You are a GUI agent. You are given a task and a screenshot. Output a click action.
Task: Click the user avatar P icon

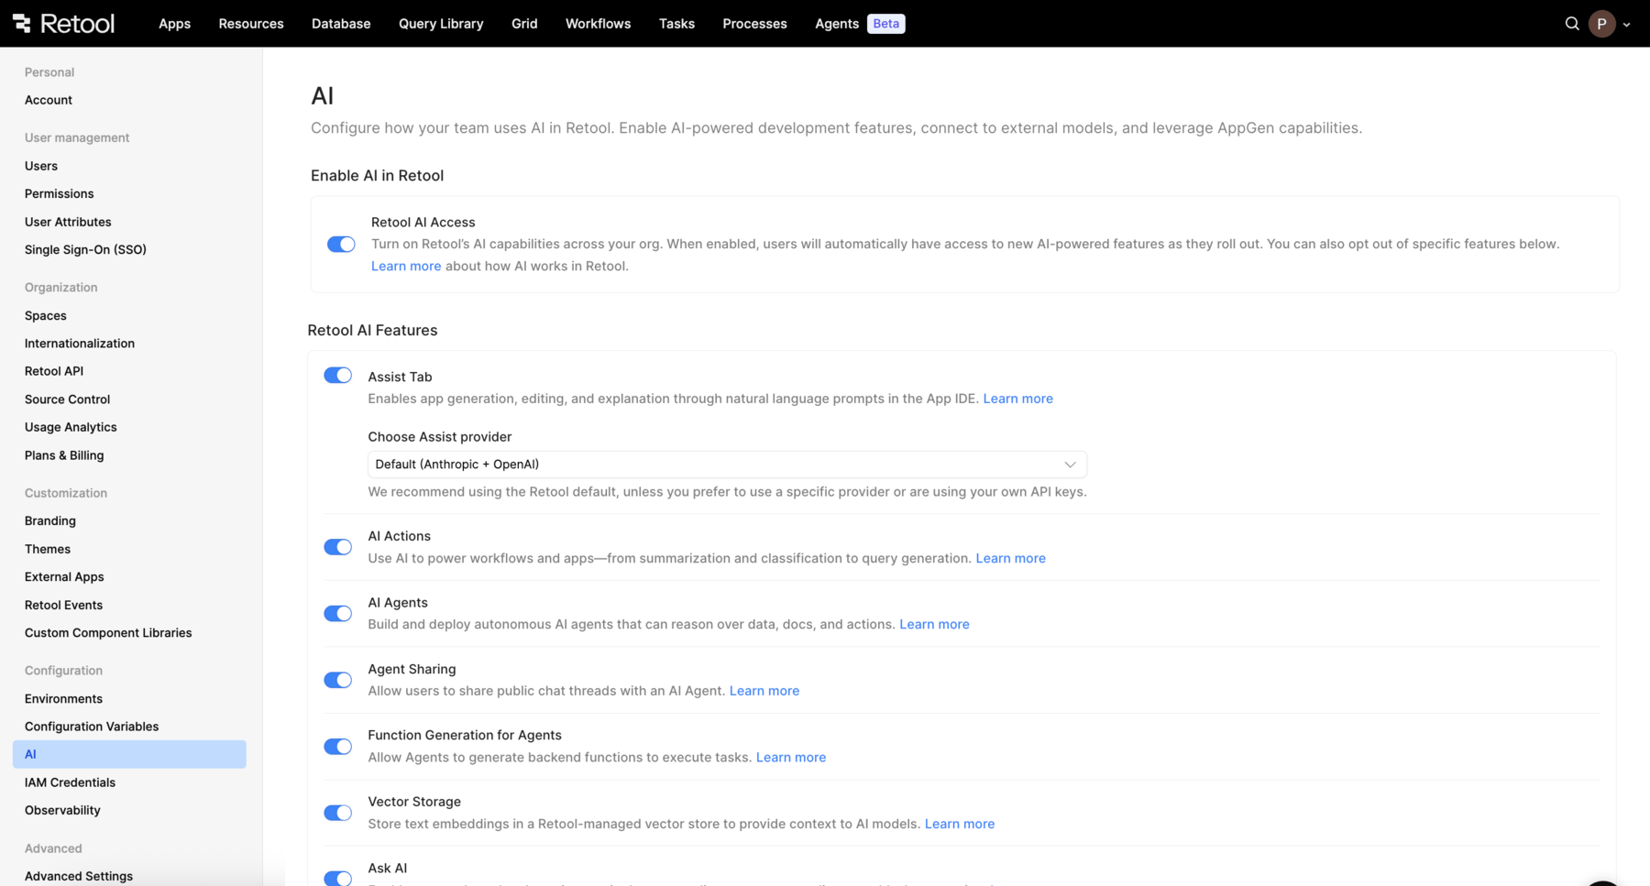[1600, 24]
